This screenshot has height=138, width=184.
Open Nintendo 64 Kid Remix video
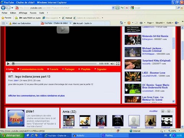point(155,36)
